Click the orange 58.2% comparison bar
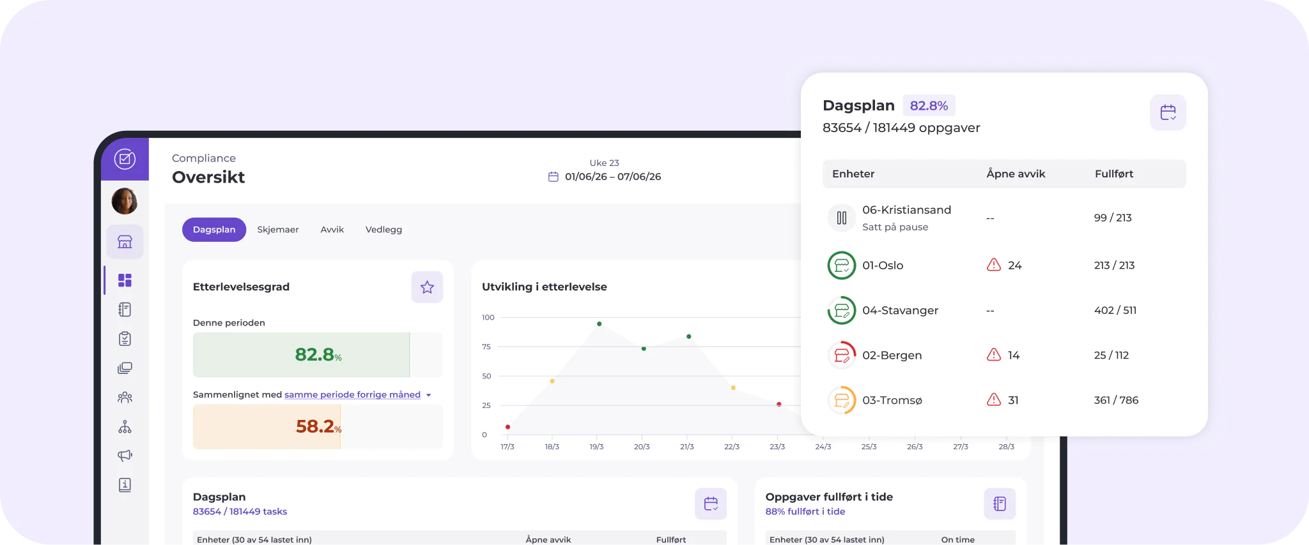Screen dimensions: 1309x545 [267, 427]
